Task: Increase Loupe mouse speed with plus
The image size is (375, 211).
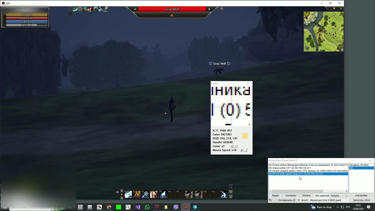Action: coord(241,150)
